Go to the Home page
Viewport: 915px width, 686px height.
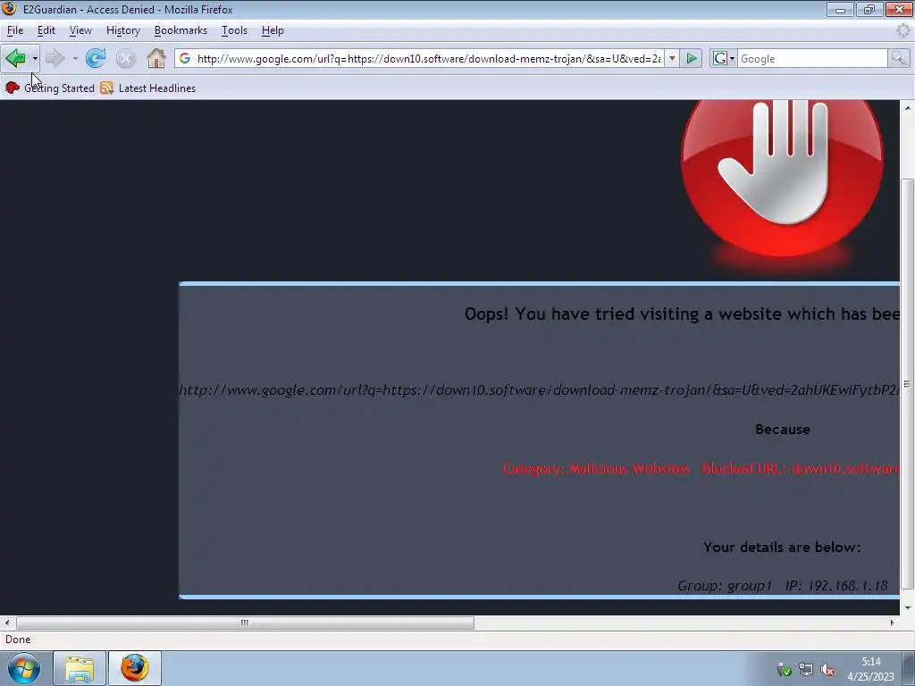[155, 58]
